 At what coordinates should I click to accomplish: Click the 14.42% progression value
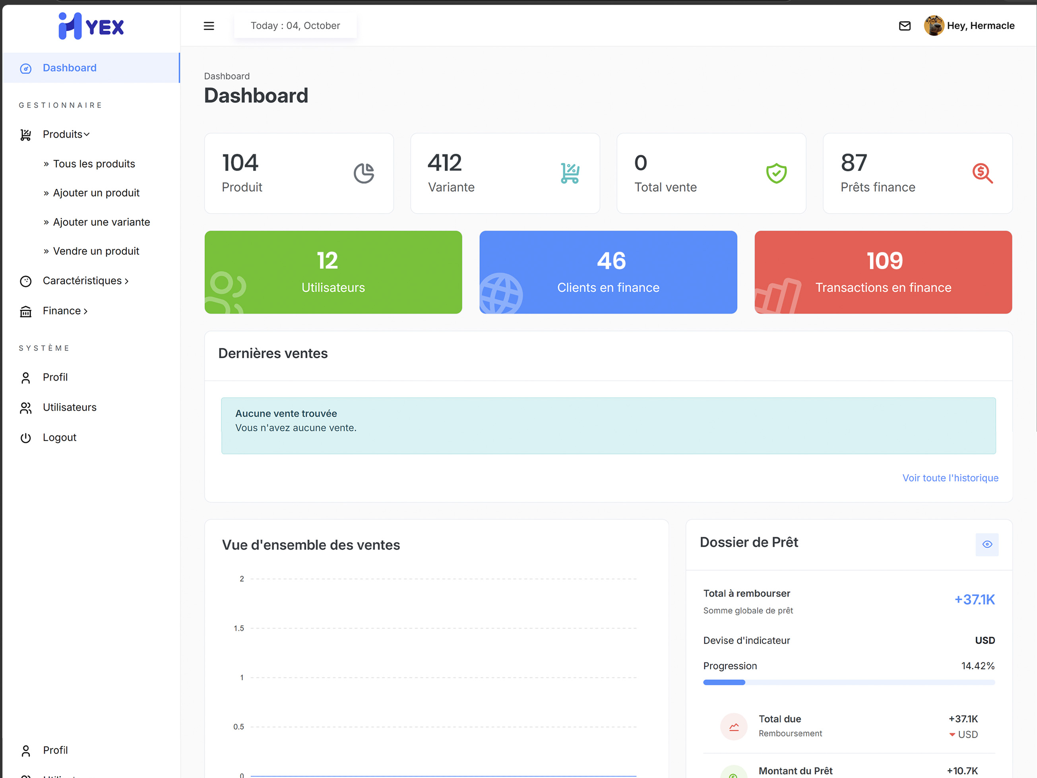coord(978,666)
